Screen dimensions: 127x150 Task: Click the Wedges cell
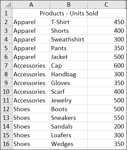69,144
